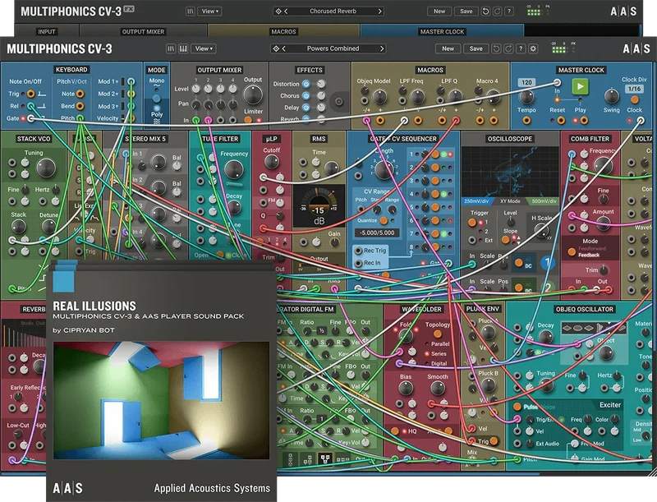
Task: Switch to the INPUT tab in back window
Action: [47, 31]
